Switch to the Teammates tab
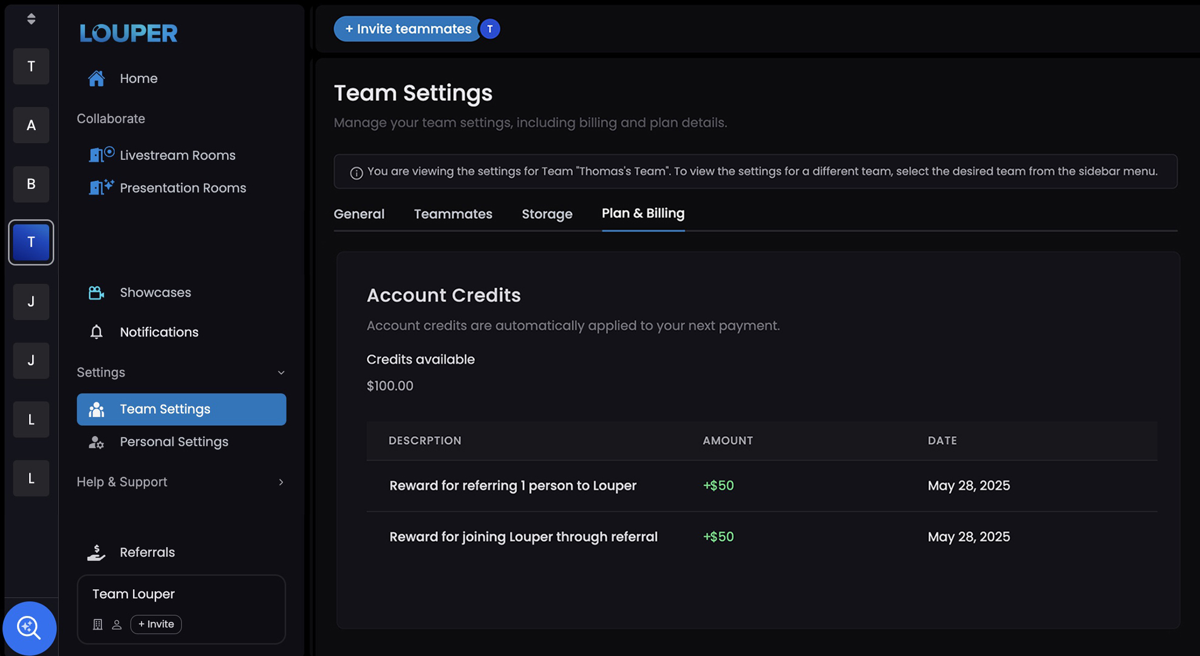 [453, 214]
